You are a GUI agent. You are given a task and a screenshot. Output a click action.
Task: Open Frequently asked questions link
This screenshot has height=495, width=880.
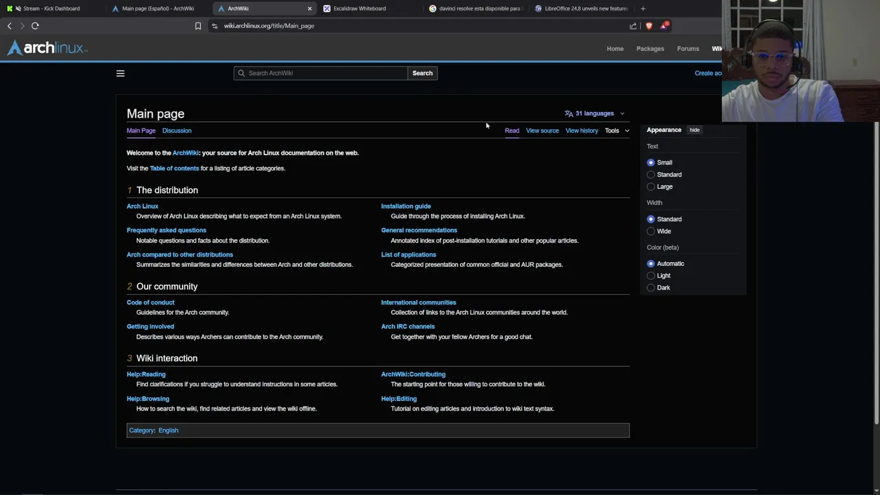click(166, 230)
